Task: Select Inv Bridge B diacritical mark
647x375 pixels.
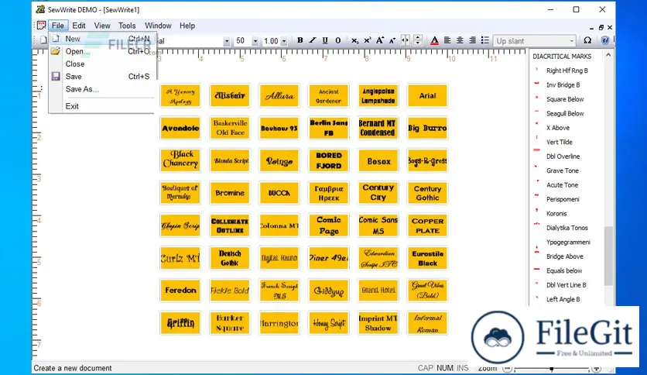Action: [x=563, y=85]
